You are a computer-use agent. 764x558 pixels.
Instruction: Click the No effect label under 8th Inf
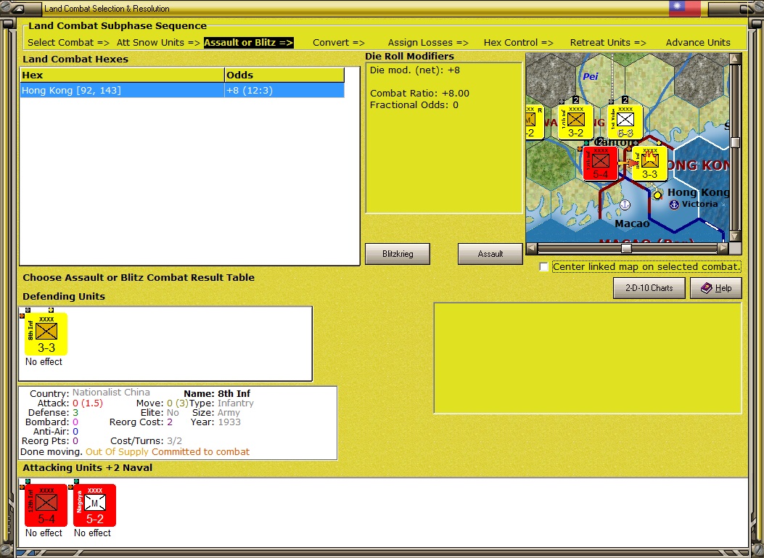point(44,361)
